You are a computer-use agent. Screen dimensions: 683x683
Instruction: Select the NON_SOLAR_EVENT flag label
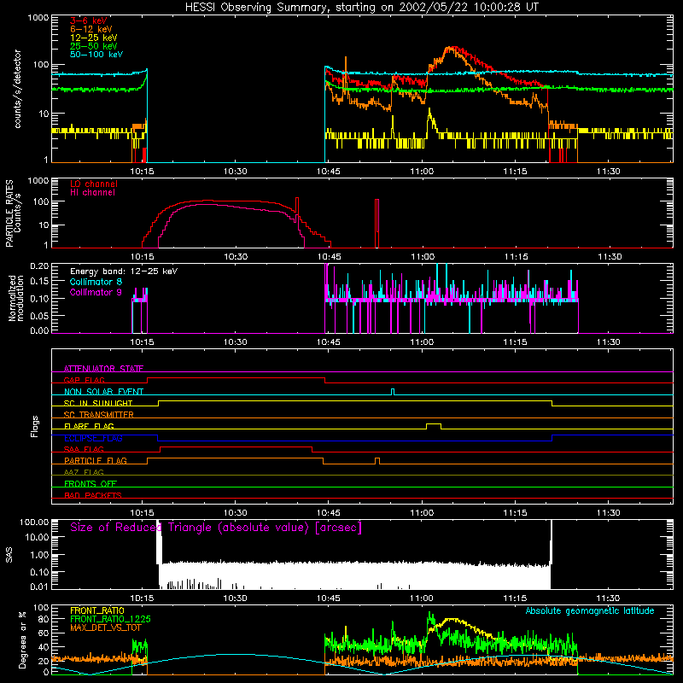(103, 392)
